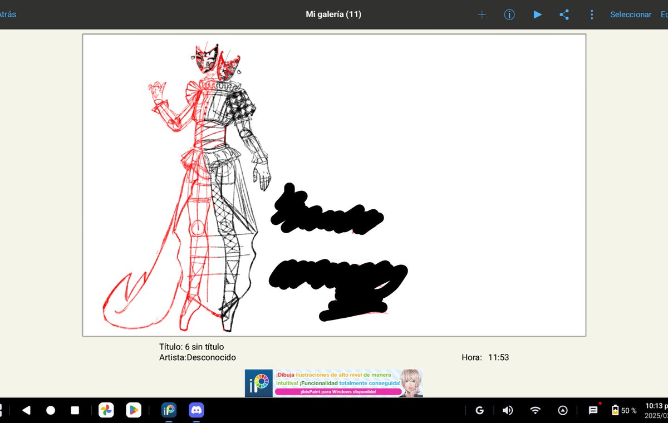Tap the plus icon to add new canvas
Screen dimensions: 668x423
click(x=482, y=15)
